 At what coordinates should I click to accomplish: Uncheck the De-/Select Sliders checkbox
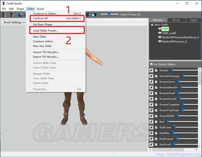[151, 64]
